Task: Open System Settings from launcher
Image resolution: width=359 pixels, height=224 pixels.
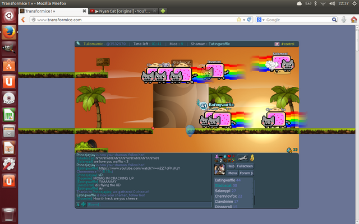Action: click(9, 164)
